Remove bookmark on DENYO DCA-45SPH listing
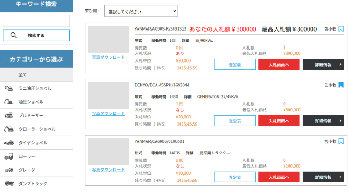The width and height of the screenshot is (349, 195). (341, 85)
